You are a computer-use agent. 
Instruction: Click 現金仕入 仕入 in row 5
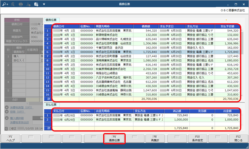(x=200, y=48)
